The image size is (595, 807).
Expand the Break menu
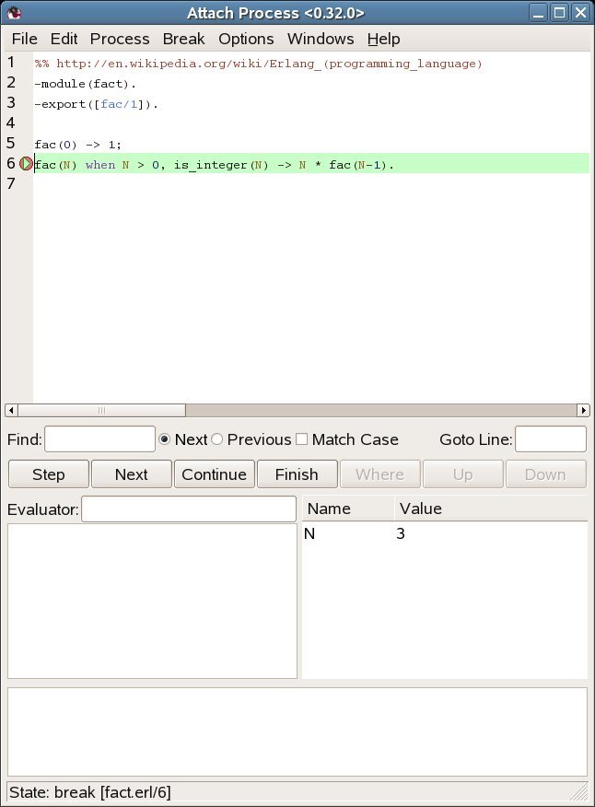(184, 39)
